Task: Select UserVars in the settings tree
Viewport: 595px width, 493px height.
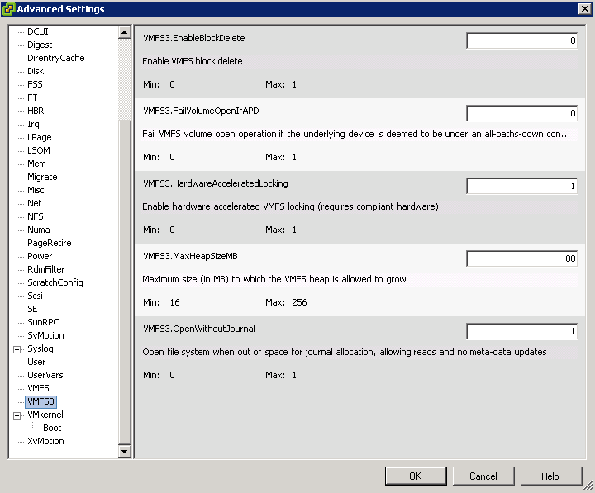Action: 45,375
